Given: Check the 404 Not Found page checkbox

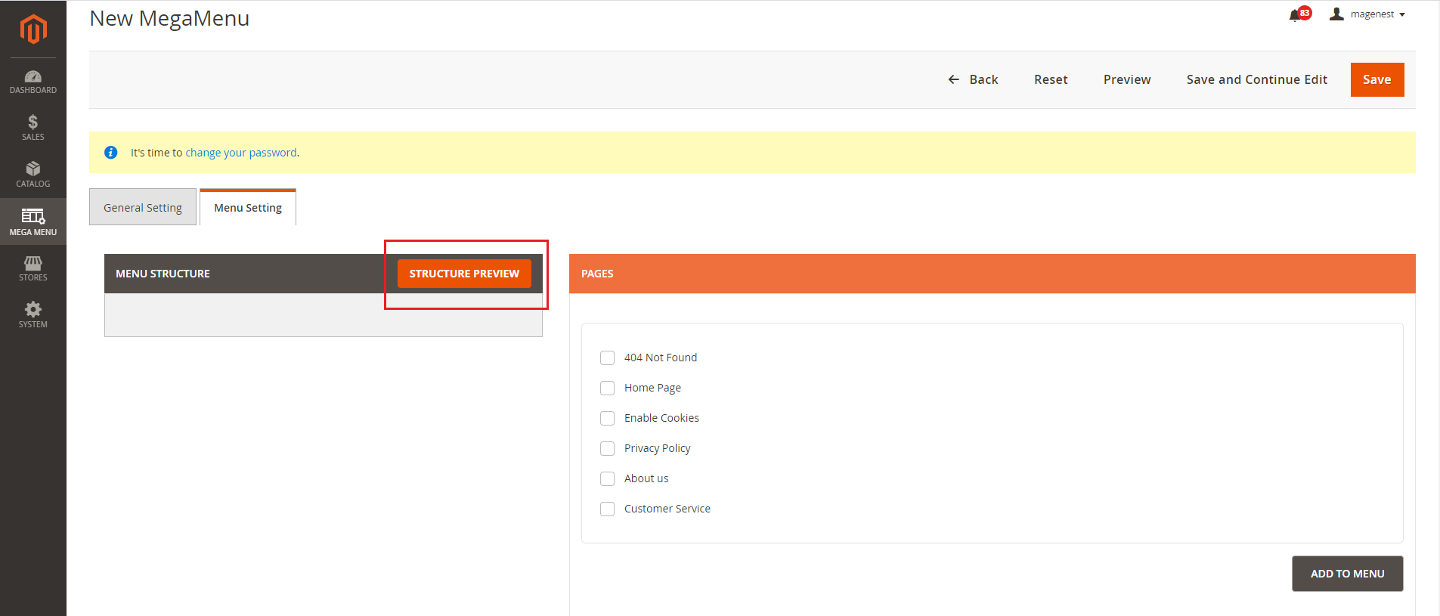Looking at the screenshot, I should click(x=607, y=358).
